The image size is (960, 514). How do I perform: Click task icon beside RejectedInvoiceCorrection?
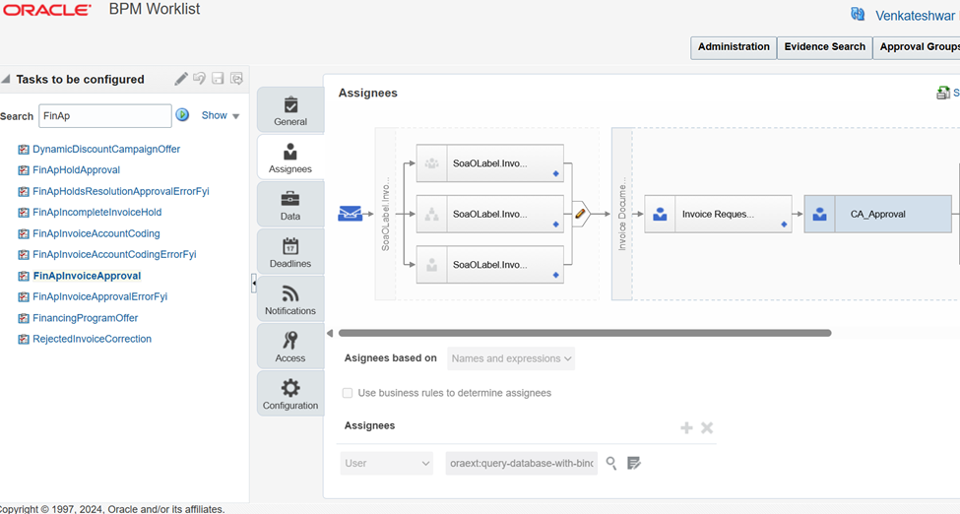point(24,340)
